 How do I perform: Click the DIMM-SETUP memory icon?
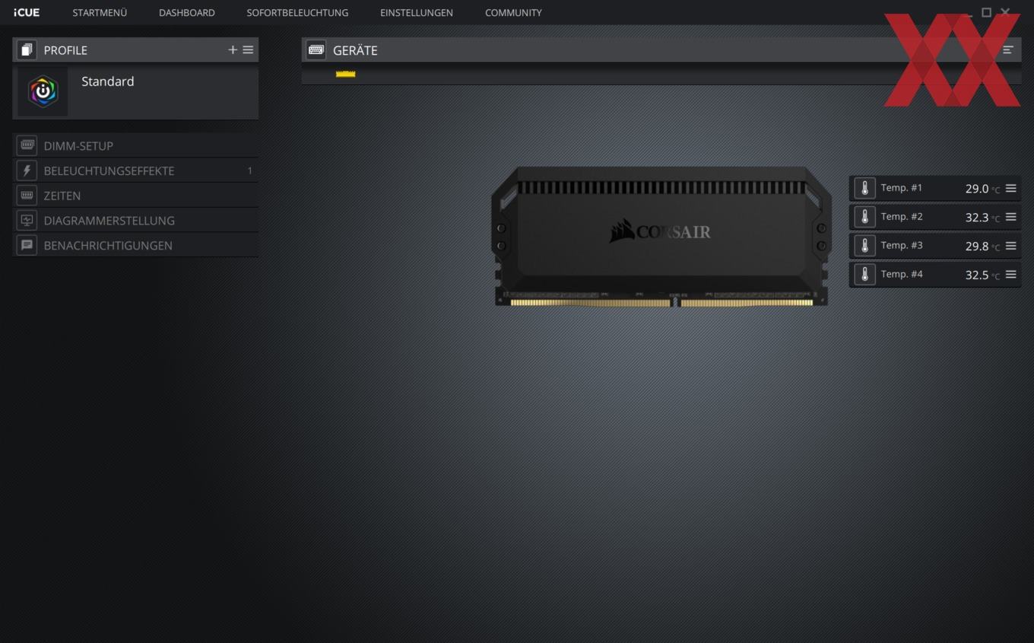(27, 145)
